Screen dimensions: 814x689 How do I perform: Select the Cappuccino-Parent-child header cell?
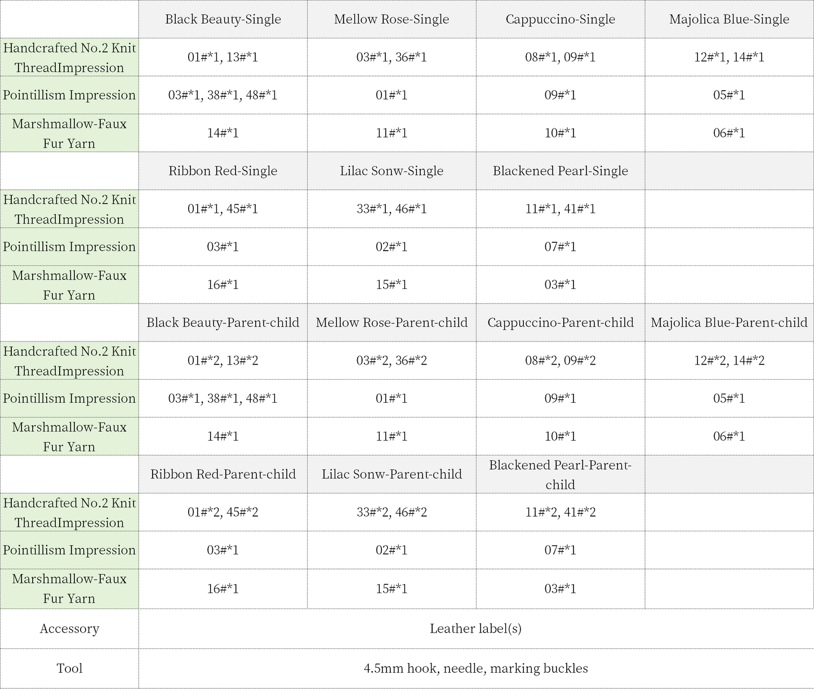[560, 322]
